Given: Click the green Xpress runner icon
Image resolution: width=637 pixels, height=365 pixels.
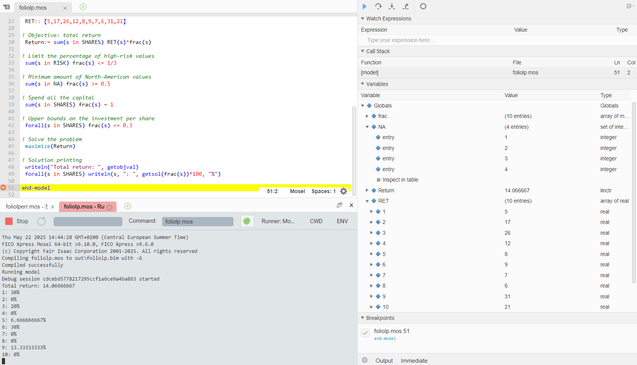Looking at the screenshot, I should pos(247,221).
